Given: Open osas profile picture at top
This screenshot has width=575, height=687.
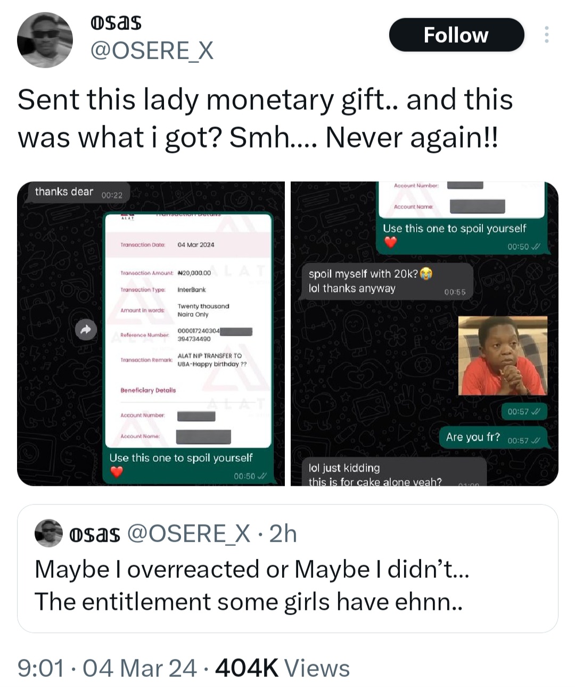Looking at the screenshot, I should (x=45, y=40).
